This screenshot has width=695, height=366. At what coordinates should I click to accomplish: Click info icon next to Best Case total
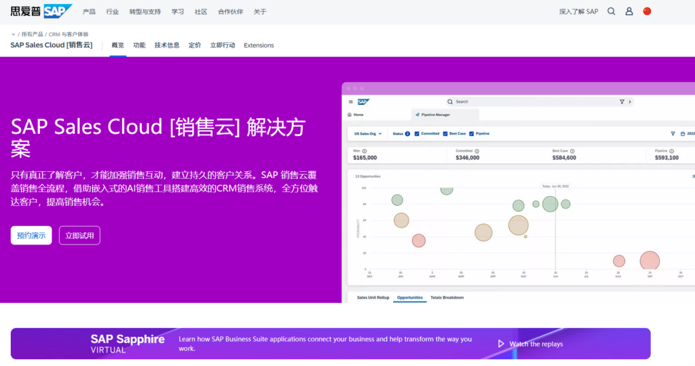click(572, 151)
